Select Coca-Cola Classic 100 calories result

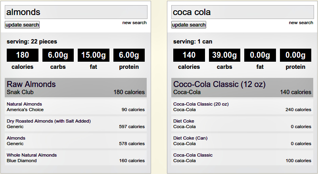click(242, 158)
